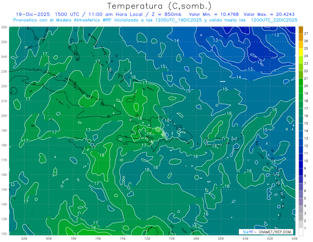Pick color bar segment between 5 and 6

tap(301, 194)
